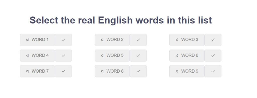Play audio for WORD 2 speaker icon
This screenshot has width=257, height=98.
(x=102, y=40)
